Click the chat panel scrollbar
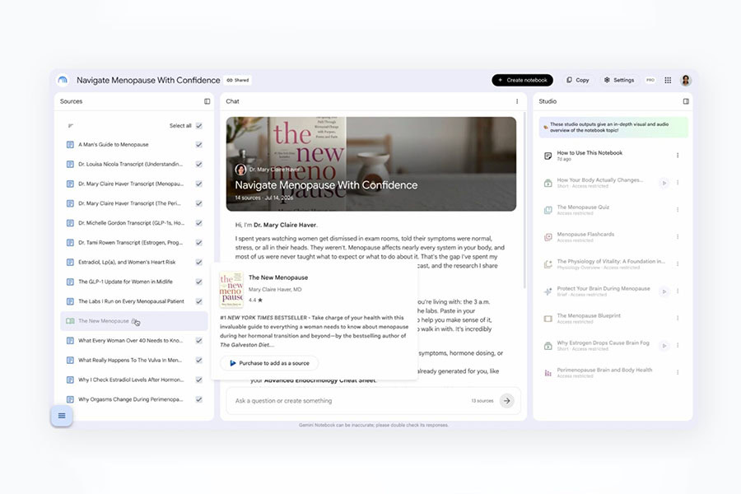Screen dimensions: 741x494 coord(524,199)
